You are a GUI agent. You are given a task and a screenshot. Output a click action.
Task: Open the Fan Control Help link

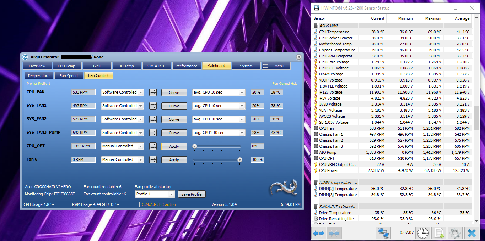(x=285, y=84)
